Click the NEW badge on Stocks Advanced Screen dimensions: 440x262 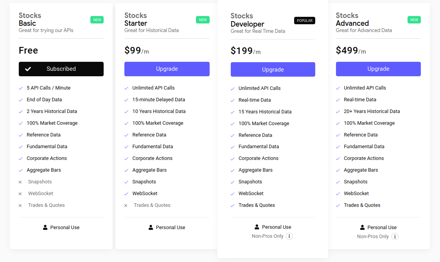click(414, 20)
